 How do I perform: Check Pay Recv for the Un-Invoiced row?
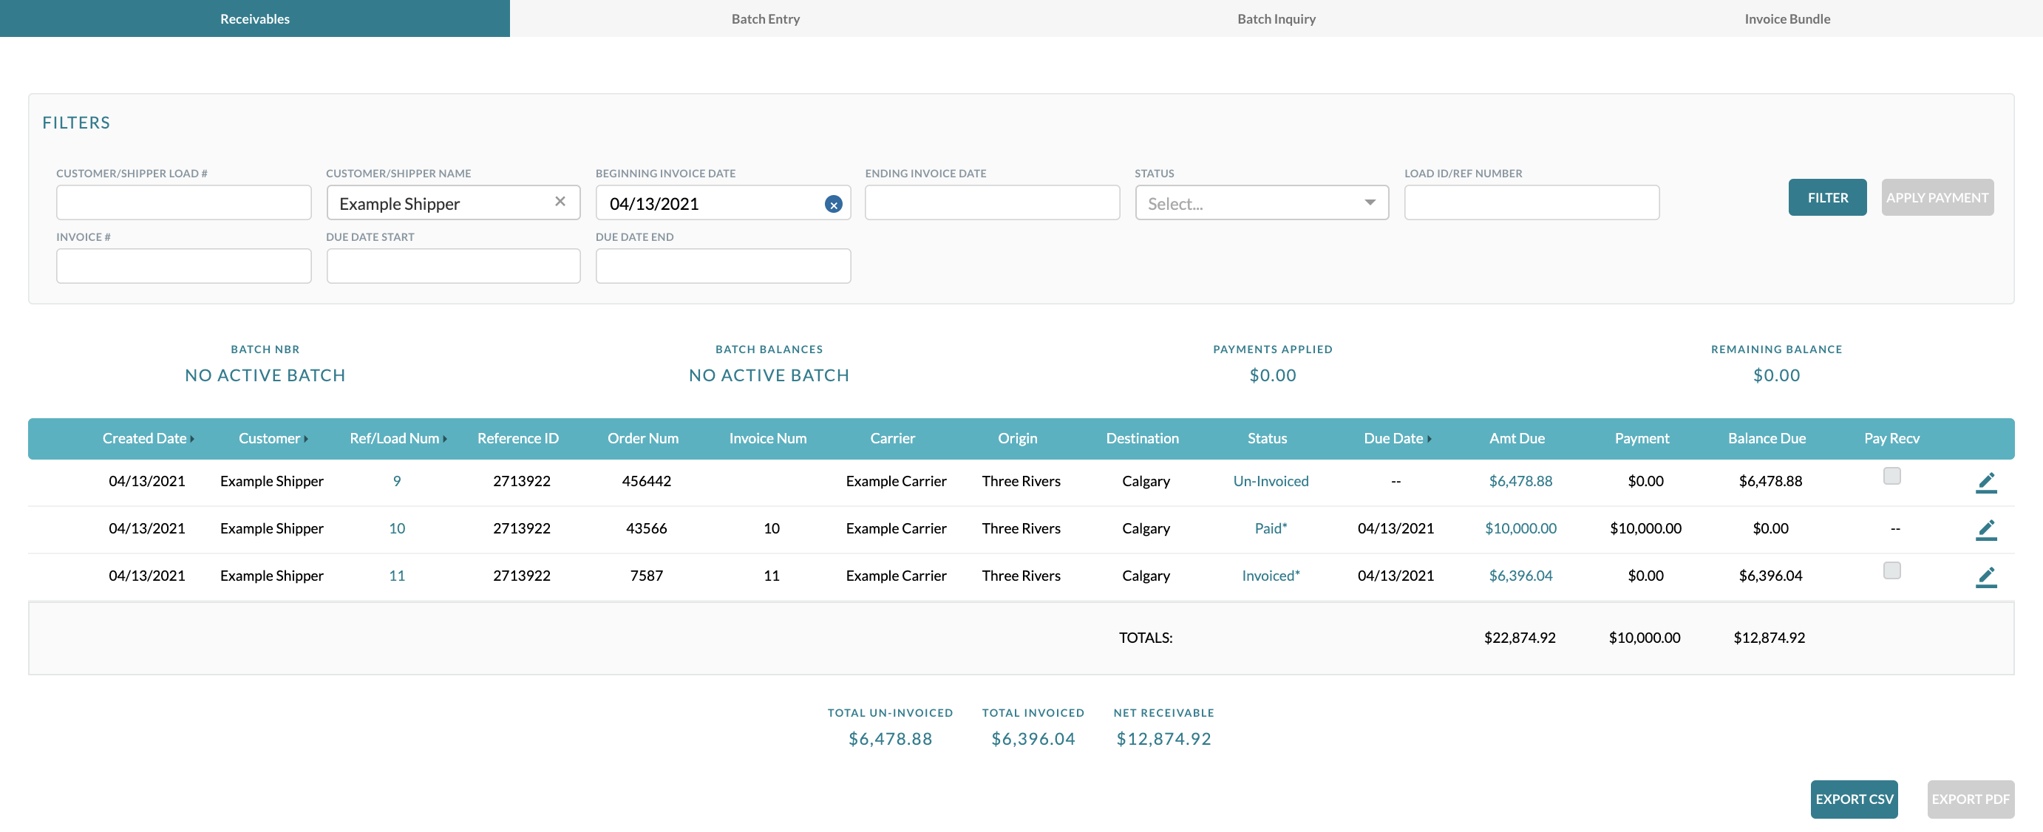tap(1892, 476)
